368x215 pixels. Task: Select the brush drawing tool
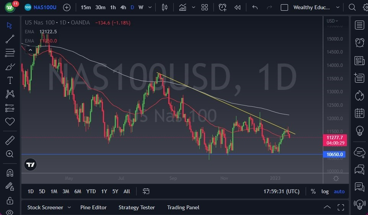pos(10,67)
